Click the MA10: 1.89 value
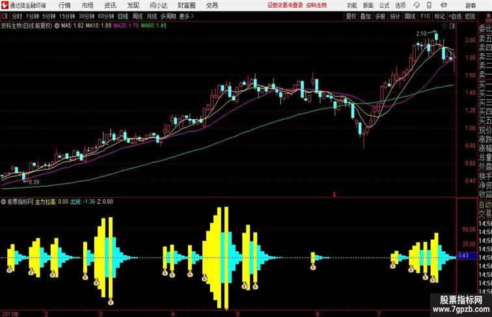The height and width of the screenshot is (317, 492). click(x=98, y=26)
